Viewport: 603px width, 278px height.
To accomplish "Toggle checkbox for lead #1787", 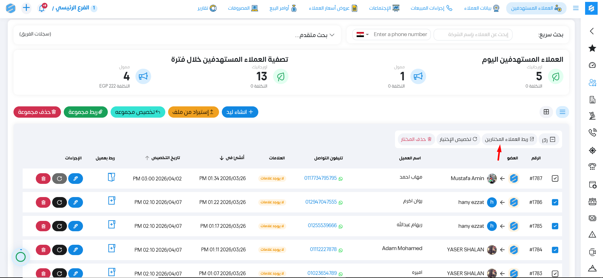I will point(555,179).
